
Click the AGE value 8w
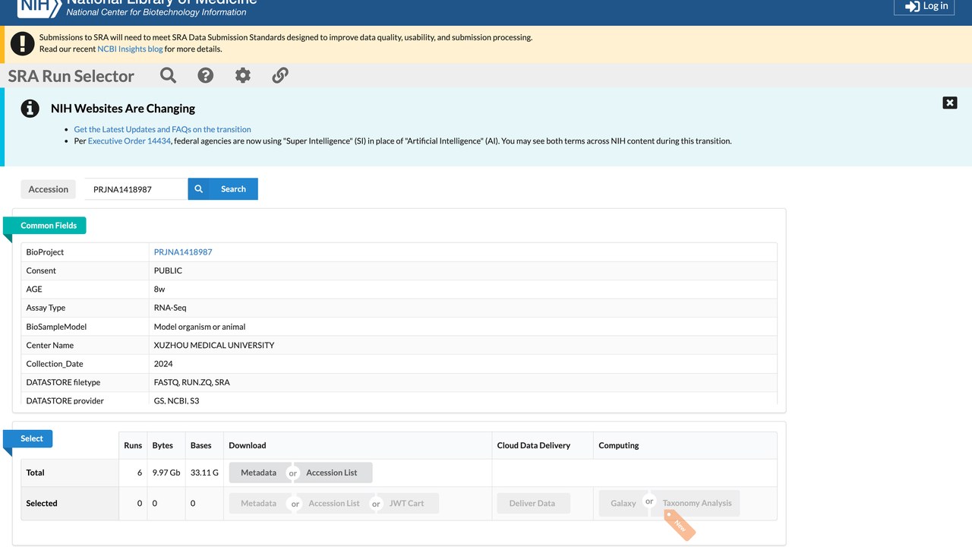159,289
